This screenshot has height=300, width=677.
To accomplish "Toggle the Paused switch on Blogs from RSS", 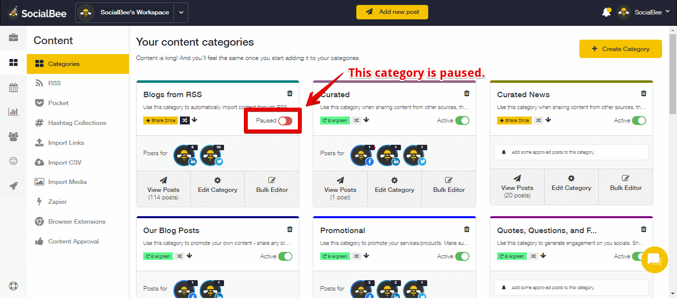I will 285,120.
